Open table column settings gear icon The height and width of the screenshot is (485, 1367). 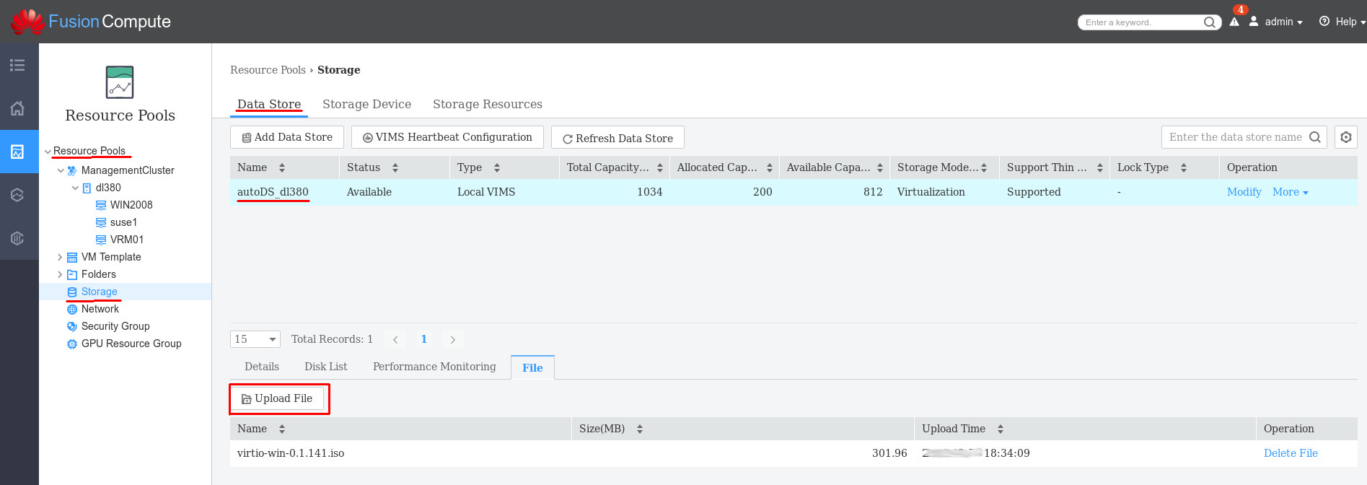1346,137
